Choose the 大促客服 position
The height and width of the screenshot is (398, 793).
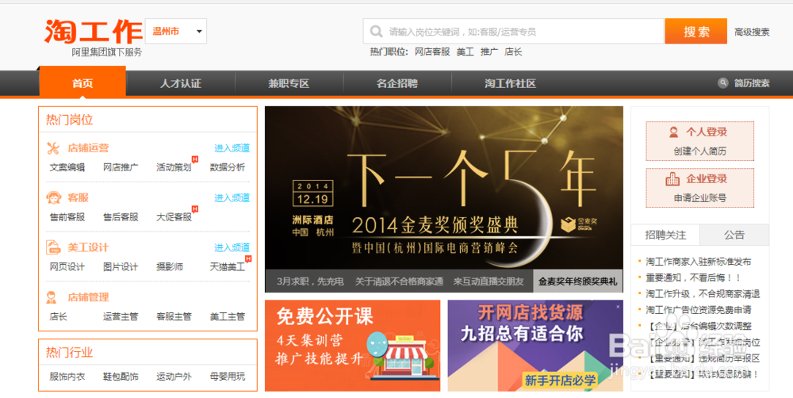point(174,217)
